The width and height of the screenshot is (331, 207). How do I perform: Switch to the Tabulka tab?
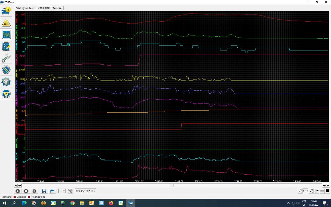(57, 7)
